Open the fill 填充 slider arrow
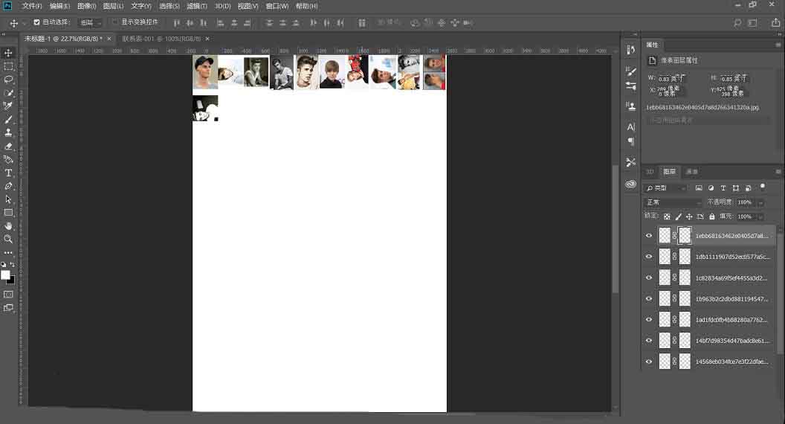The width and height of the screenshot is (785, 424). click(760, 216)
